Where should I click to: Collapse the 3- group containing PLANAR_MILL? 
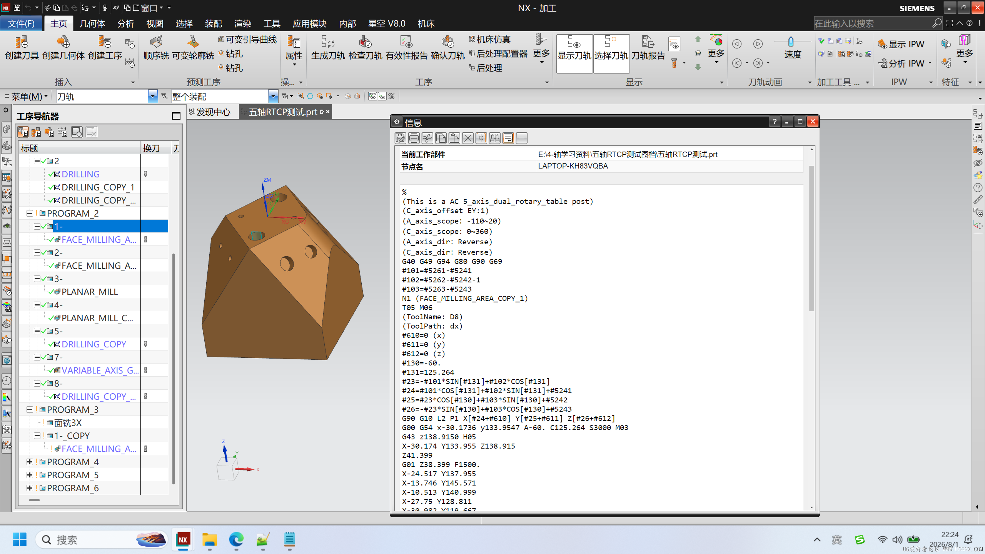pyautogui.click(x=37, y=279)
